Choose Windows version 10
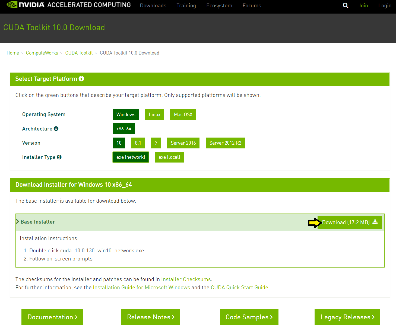Viewport: 396px width, 334px height. (119, 143)
